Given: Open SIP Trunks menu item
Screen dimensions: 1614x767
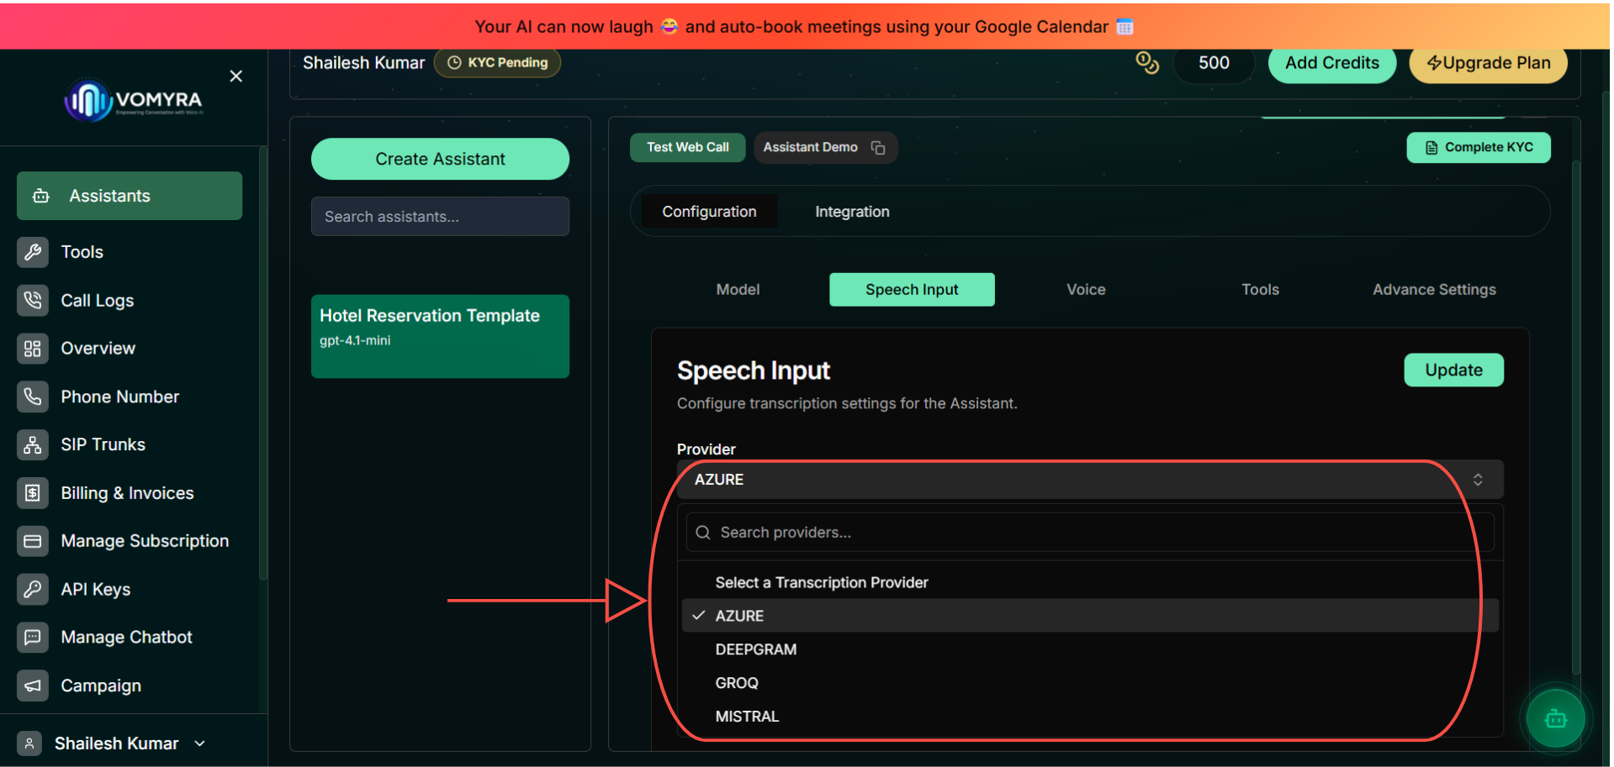Looking at the screenshot, I should 130,444.
